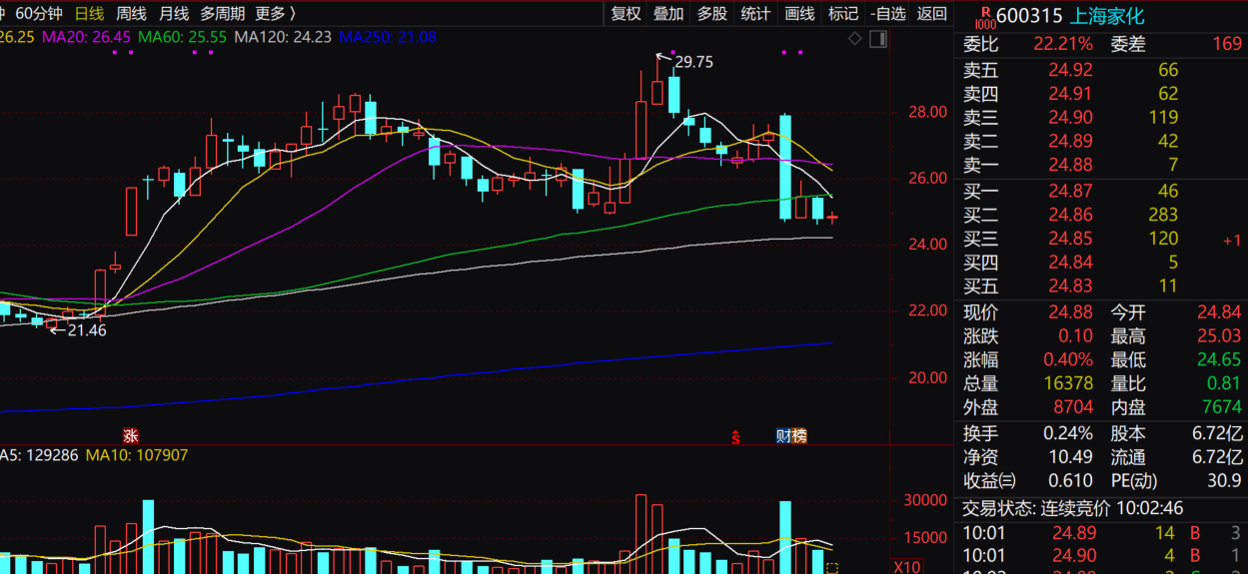Open the 画线 drawing tools
Viewport: 1248px width, 574px height.
point(799,13)
